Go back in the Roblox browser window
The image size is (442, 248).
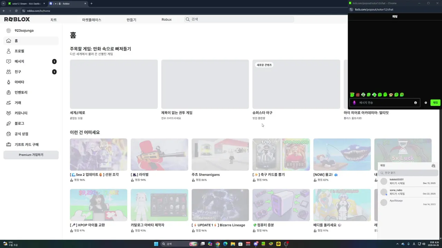pyautogui.click(x=4, y=11)
